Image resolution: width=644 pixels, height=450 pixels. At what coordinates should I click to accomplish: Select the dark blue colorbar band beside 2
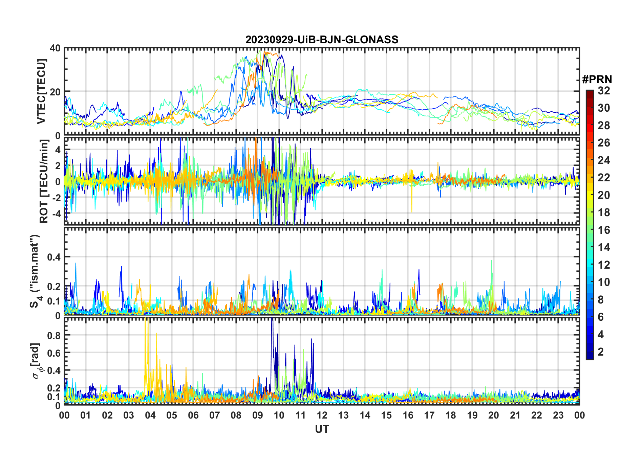coord(589,352)
